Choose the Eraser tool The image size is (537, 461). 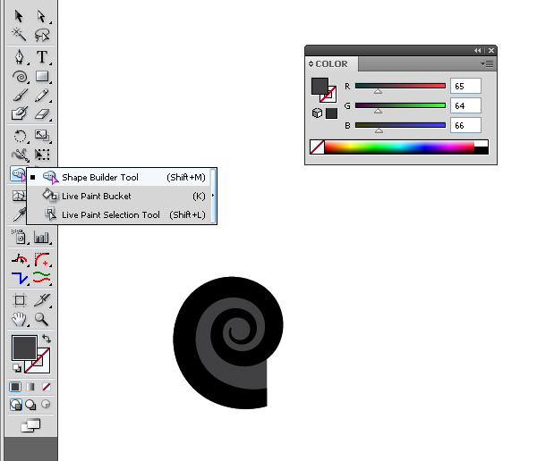(42, 113)
